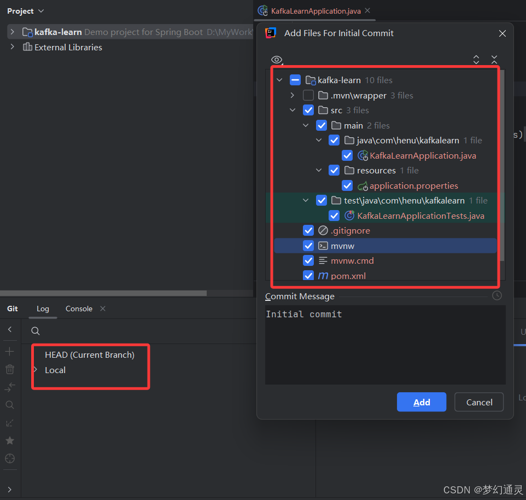Uncheck the main folder checkbox
Viewport: 526px width, 500px height.
click(x=322, y=125)
